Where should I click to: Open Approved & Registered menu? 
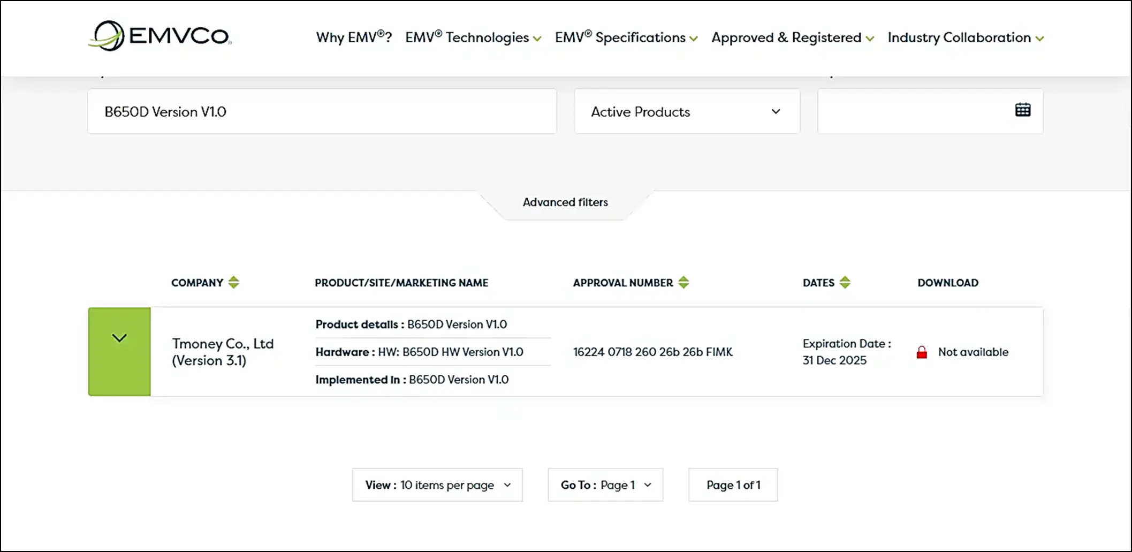793,37
